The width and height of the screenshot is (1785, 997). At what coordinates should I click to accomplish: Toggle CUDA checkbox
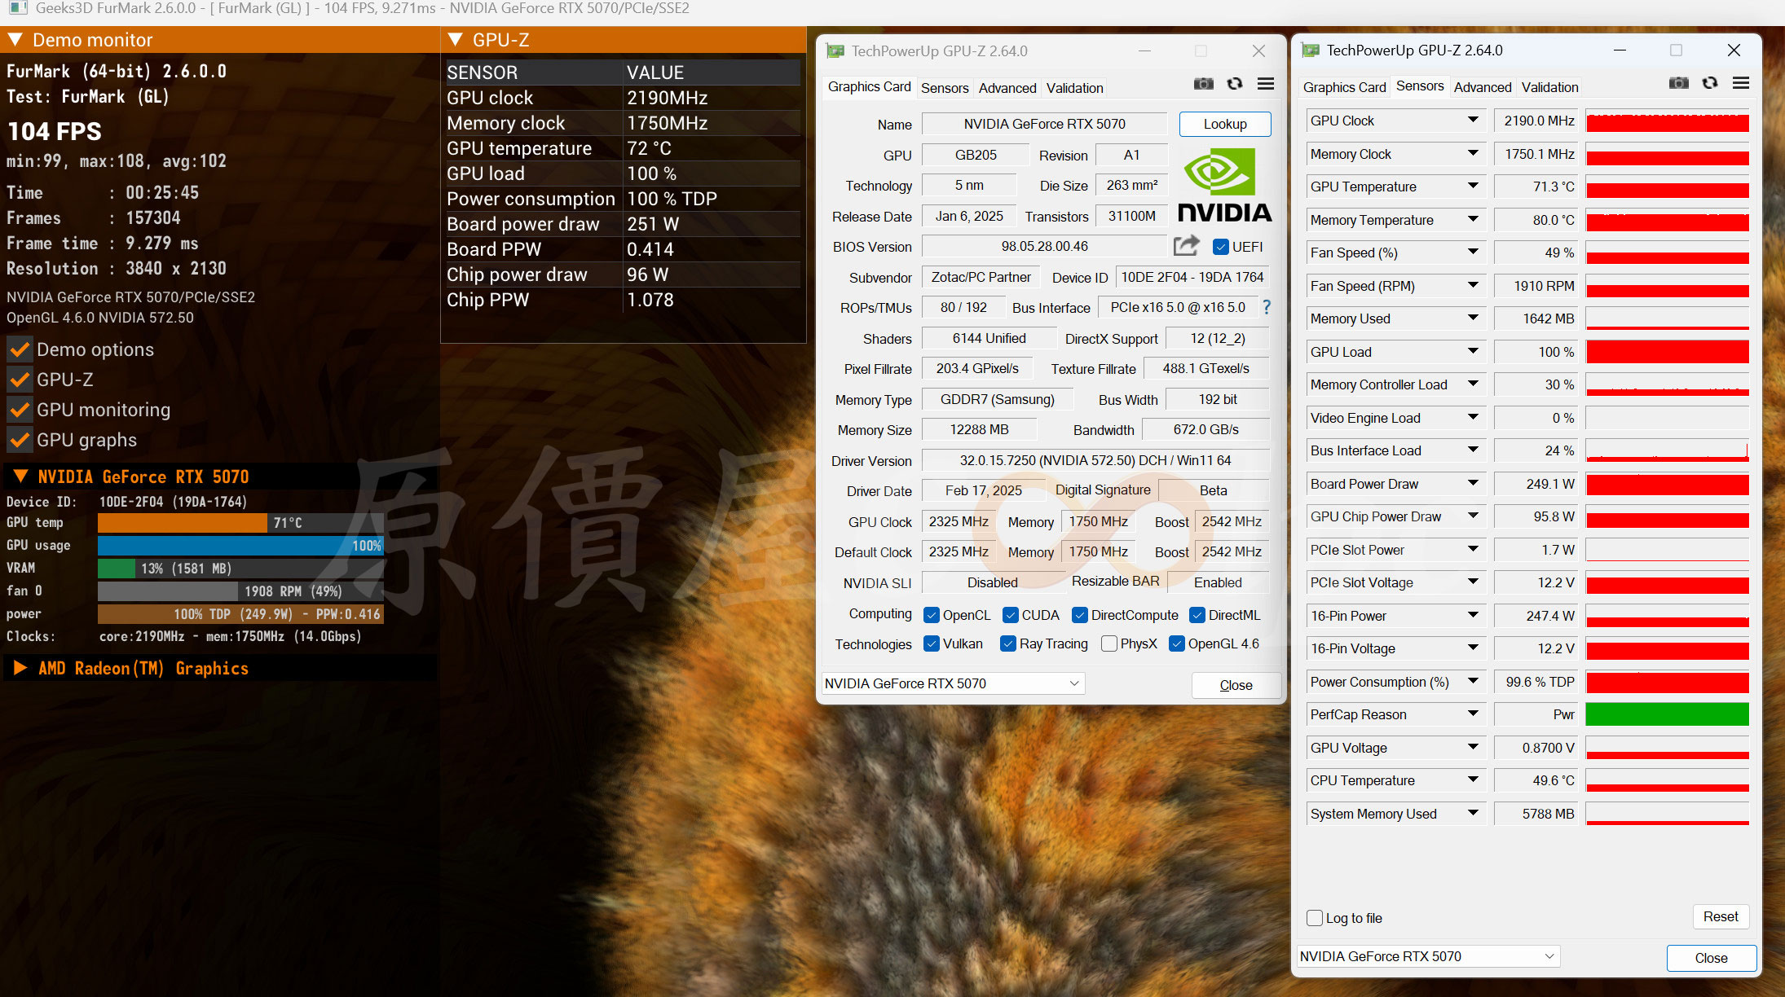point(1011,615)
